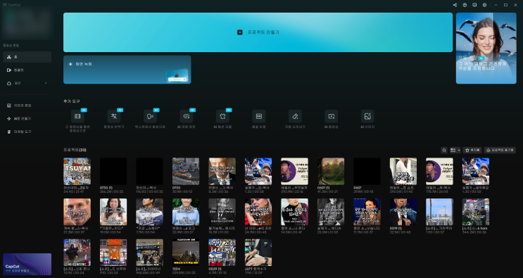Open Templates in the sidebar
The height and width of the screenshot is (278, 523).
27,70
